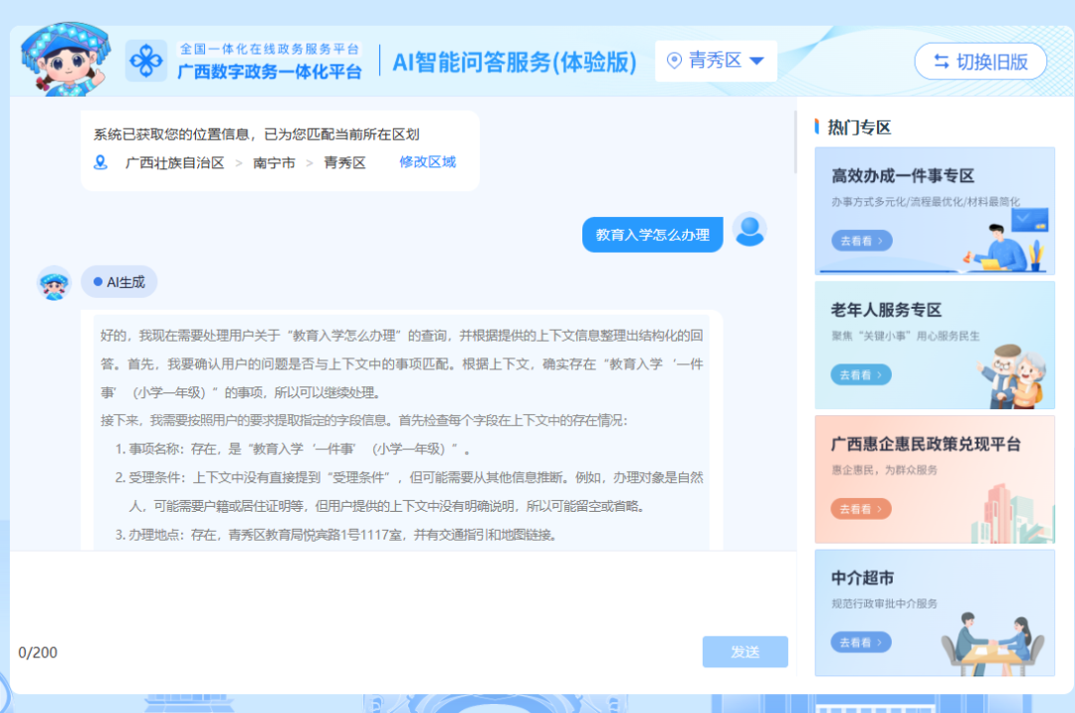The image size is (1075, 713).
Task: Expand district list via the down arrow
Action: click(756, 62)
